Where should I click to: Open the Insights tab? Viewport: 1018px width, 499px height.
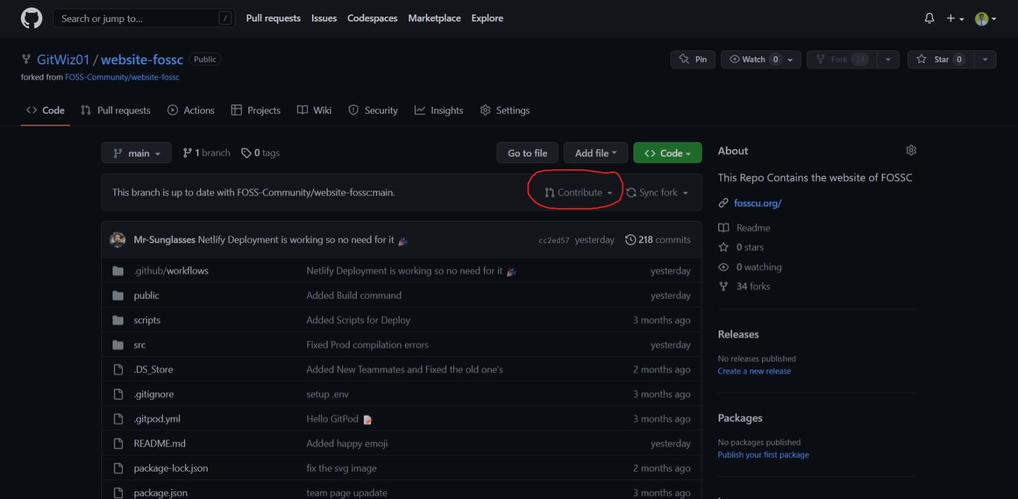[x=439, y=110]
